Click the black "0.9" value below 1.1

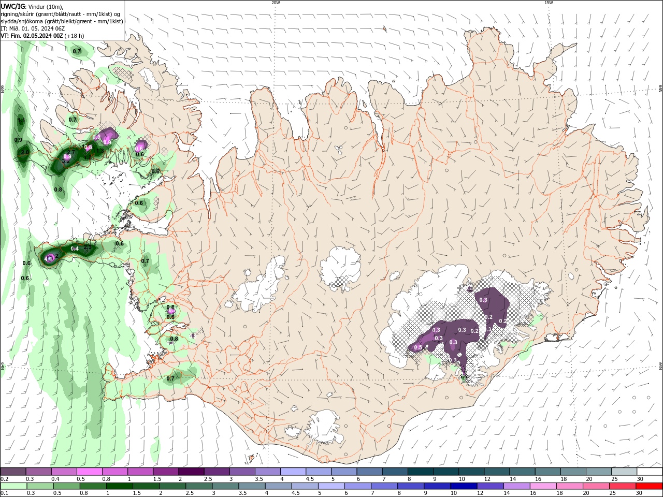18,140
